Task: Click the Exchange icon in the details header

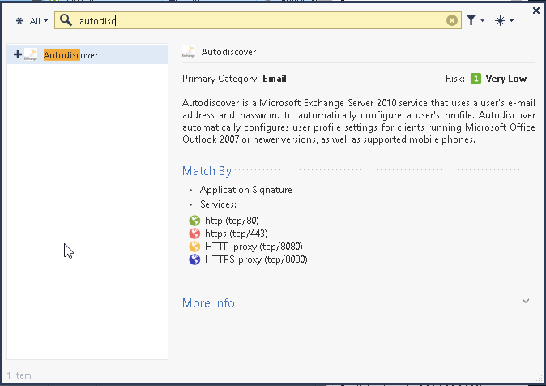Action: (x=189, y=52)
